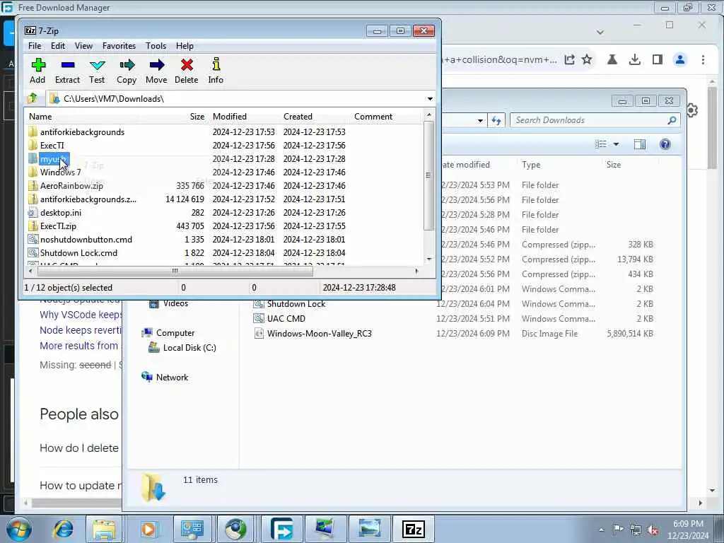Open Explorer Help question mark icon
Screen dimensions: 724x543
coord(665,144)
